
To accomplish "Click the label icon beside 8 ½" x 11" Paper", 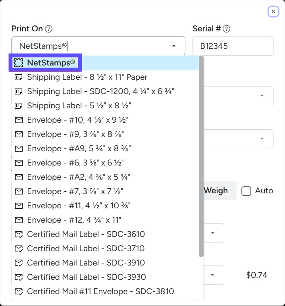I will click(19, 77).
